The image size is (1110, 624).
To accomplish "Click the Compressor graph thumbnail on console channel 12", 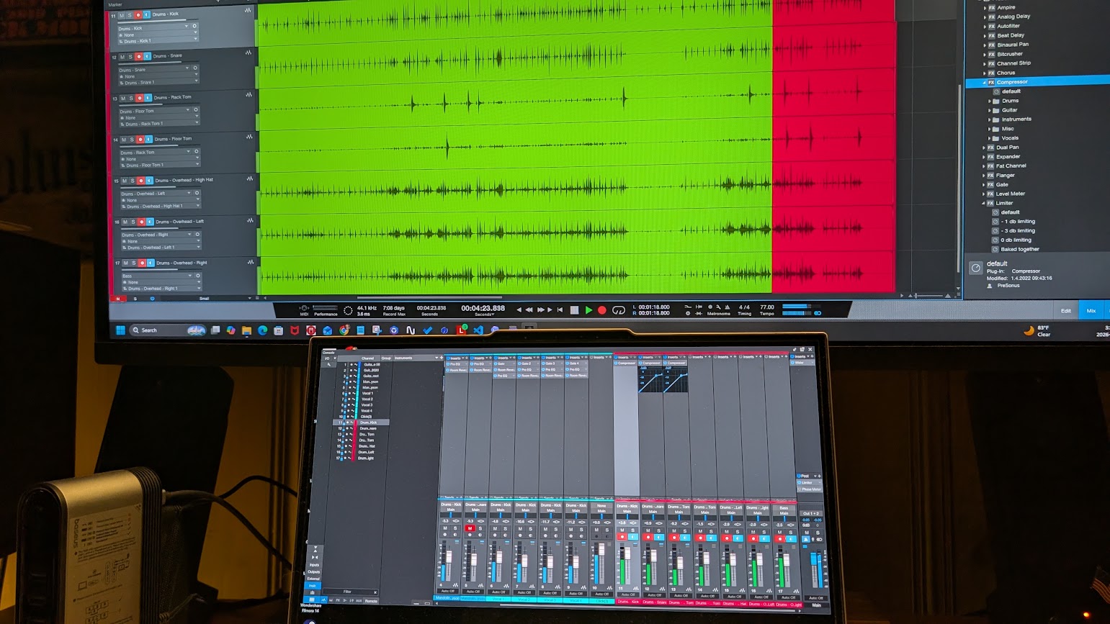I will [x=650, y=379].
